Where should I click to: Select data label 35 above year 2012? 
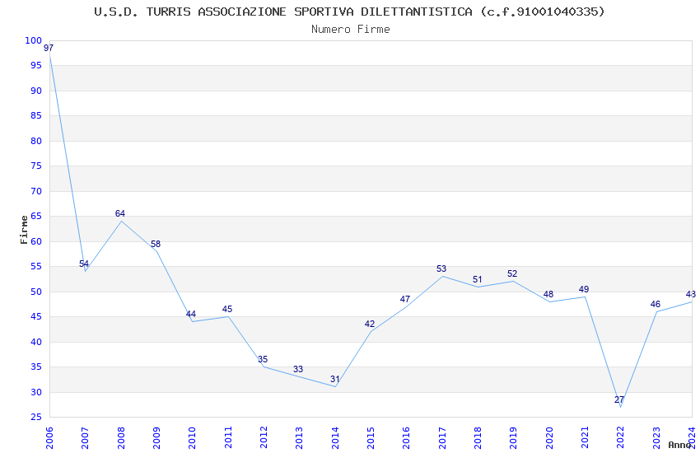(263, 359)
